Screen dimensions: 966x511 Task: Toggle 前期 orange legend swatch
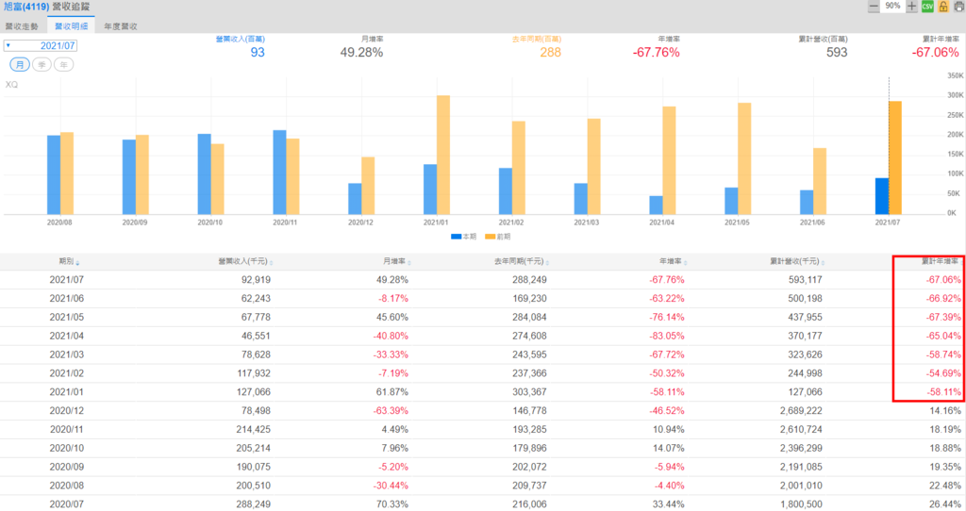[491, 237]
